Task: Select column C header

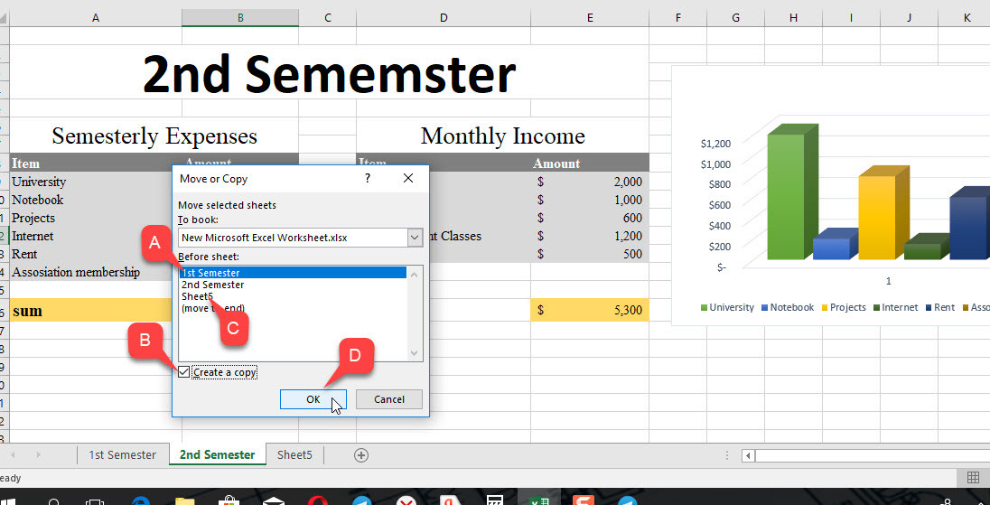Action: tap(328, 18)
